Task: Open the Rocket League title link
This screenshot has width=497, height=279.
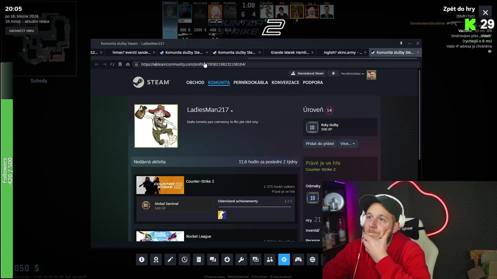Action: pyautogui.click(x=198, y=236)
